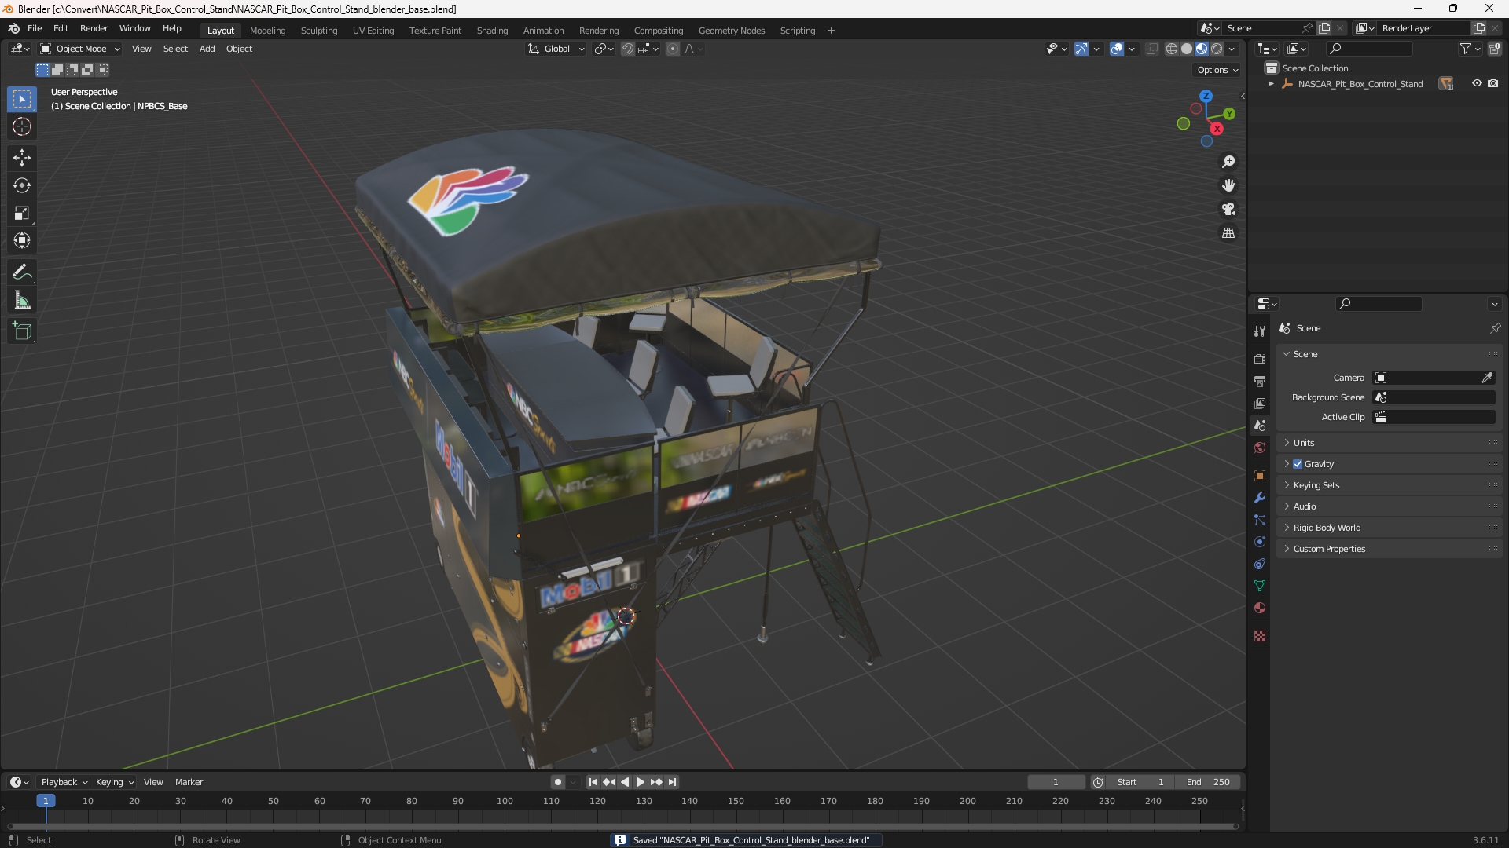Switch to rendered viewport shading
Image resolution: width=1509 pixels, height=848 pixels.
[x=1217, y=49]
